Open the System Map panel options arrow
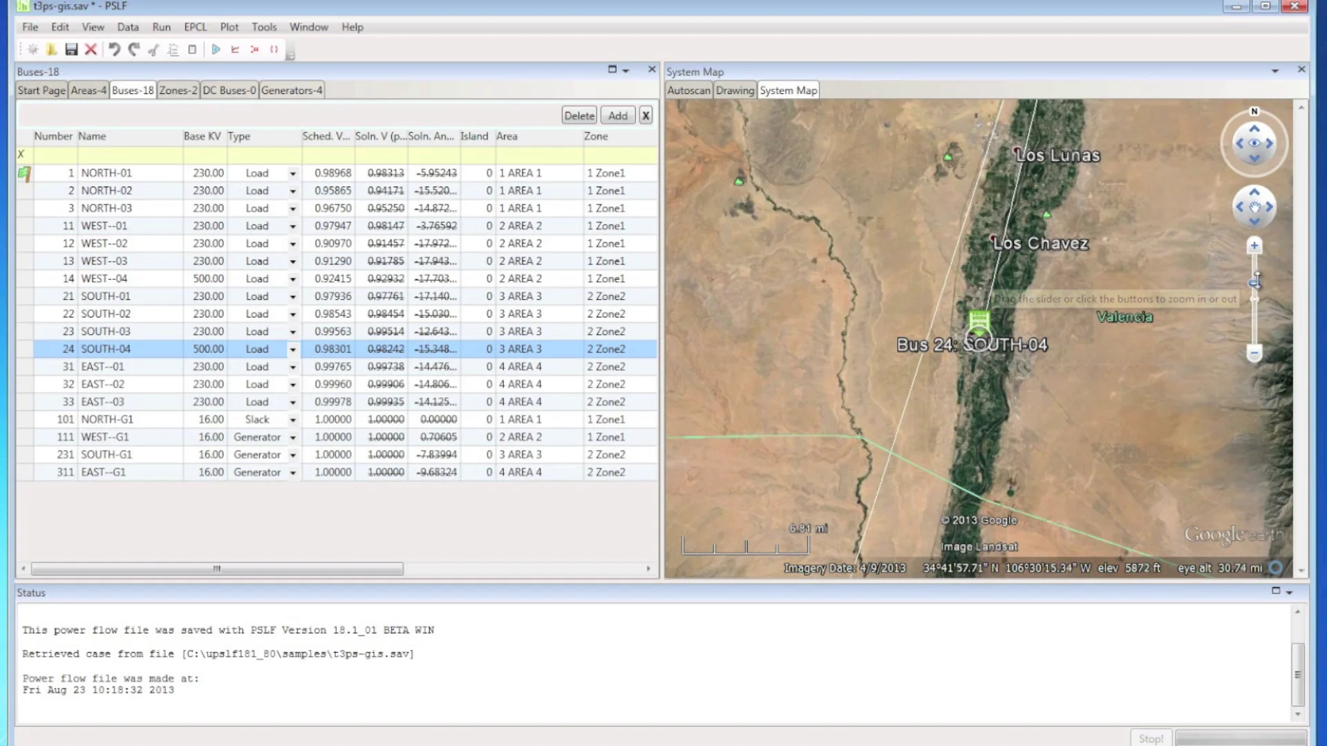 1275,71
